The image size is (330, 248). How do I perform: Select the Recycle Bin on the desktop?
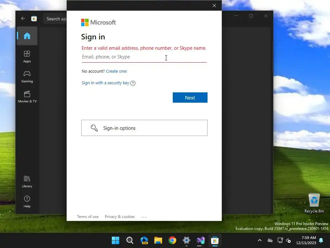point(314,203)
